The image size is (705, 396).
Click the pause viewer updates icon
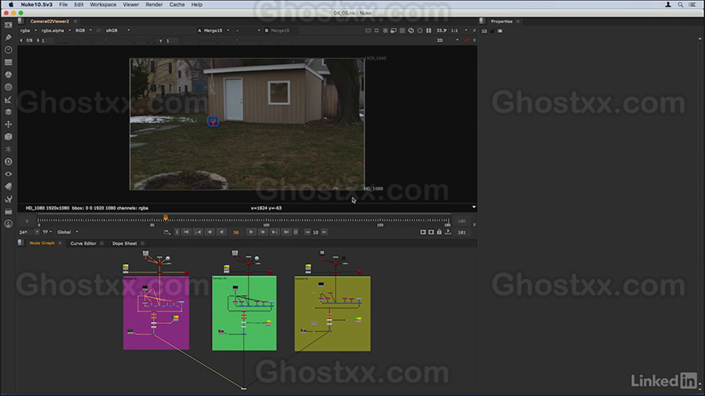(429, 30)
